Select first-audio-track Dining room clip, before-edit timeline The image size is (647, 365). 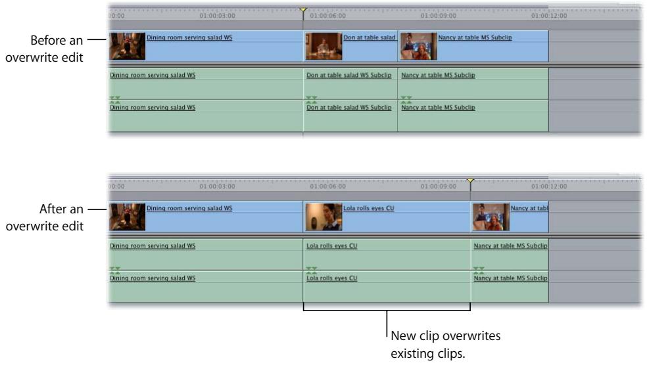click(206, 84)
